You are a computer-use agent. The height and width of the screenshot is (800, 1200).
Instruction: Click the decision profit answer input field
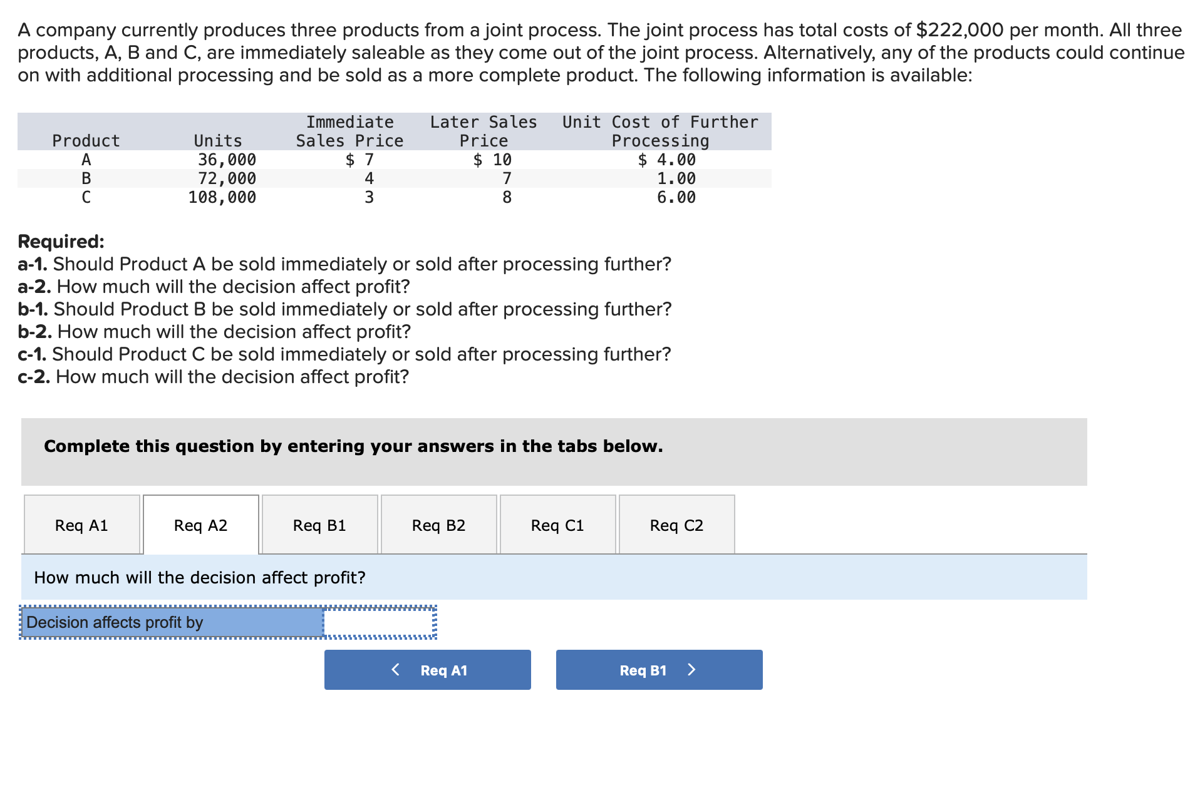[x=379, y=622]
